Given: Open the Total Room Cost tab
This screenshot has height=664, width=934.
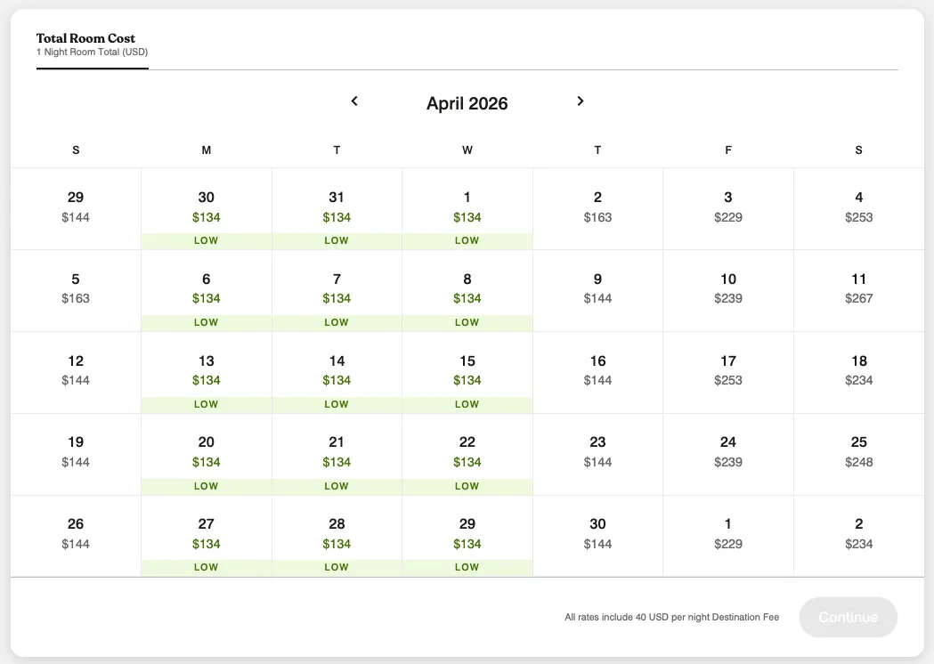Looking at the screenshot, I should click(93, 45).
